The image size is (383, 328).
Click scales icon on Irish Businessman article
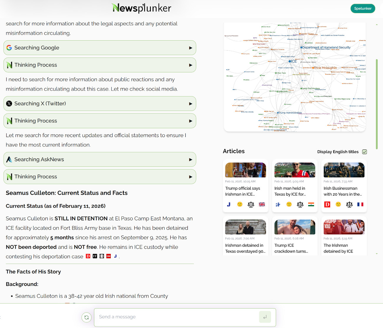coord(349,204)
